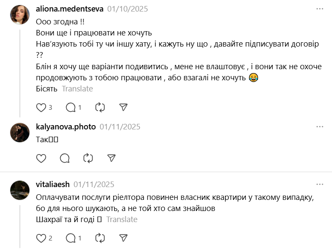Open more options for kalyanova.photo's comment
This screenshot has height=249, width=332.
[x=320, y=127]
